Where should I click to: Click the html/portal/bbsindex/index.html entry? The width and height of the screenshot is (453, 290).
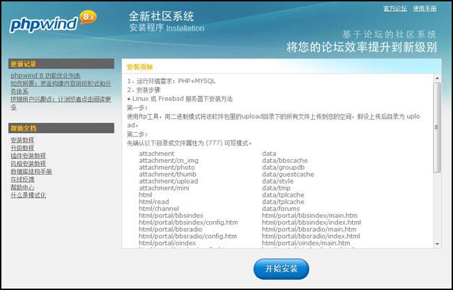point(311,223)
